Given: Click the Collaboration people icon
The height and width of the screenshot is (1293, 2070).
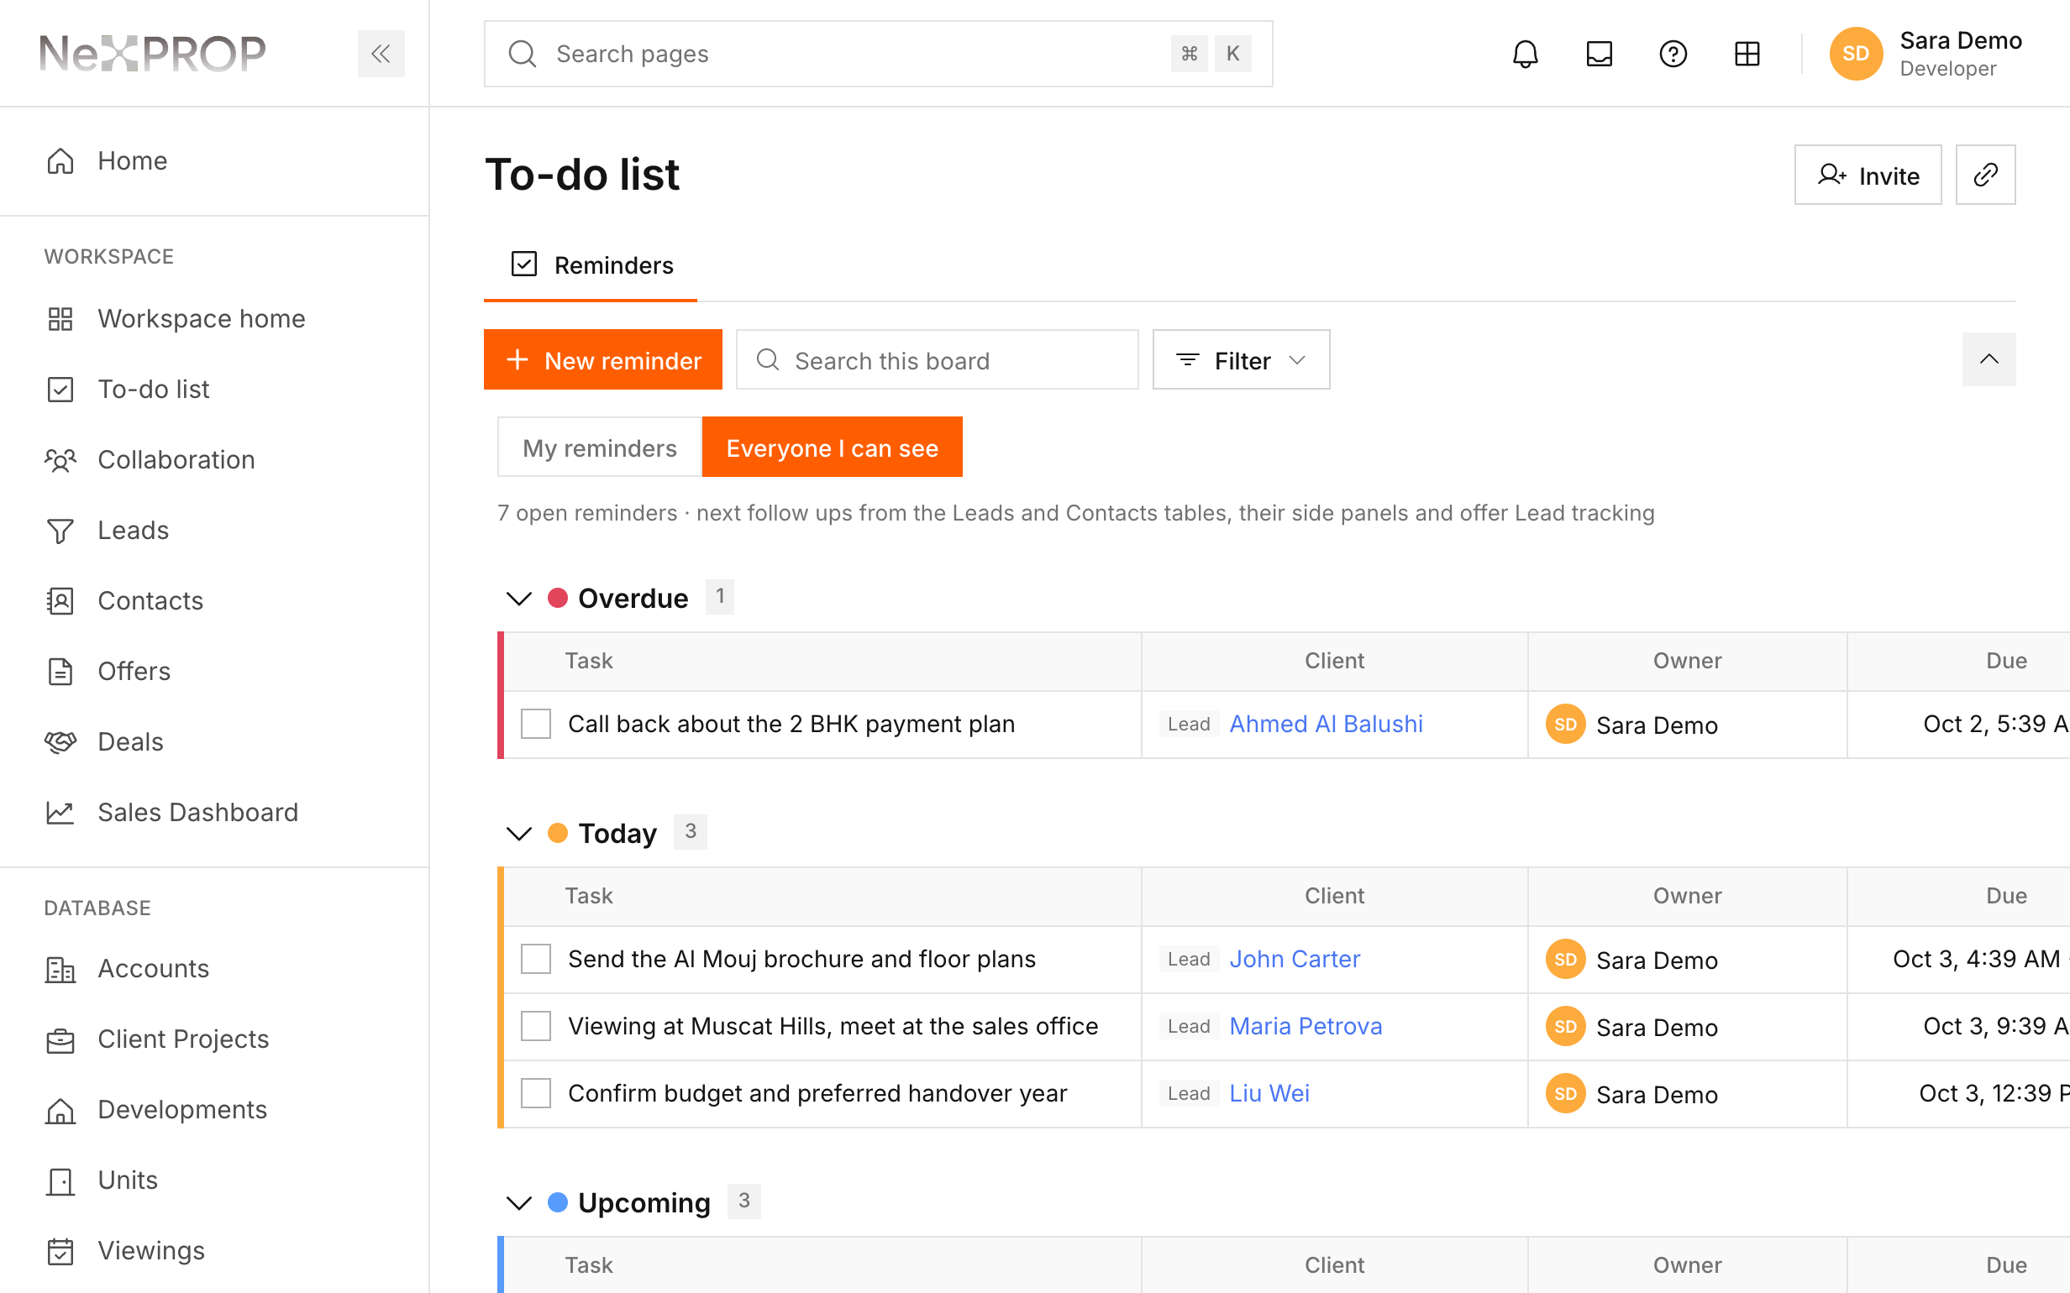Looking at the screenshot, I should (x=60, y=460).
